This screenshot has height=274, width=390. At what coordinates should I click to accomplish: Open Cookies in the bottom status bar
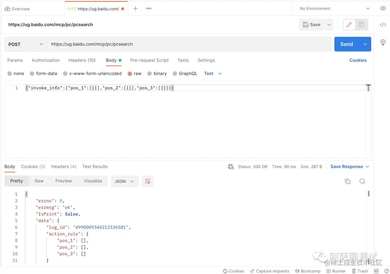point(234,271)
